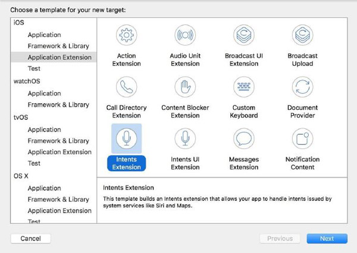Select the Custom Keyboard template icon
The height and width of the screenshot is (253, 357).
pyautogui.click(x=244, y=87)
